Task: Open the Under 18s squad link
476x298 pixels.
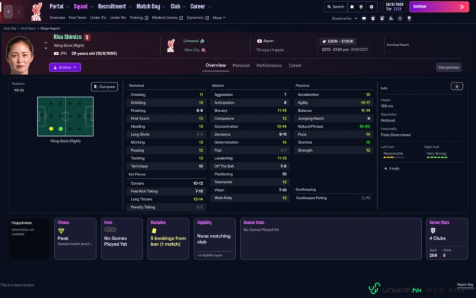Action: tap(117, 18)
